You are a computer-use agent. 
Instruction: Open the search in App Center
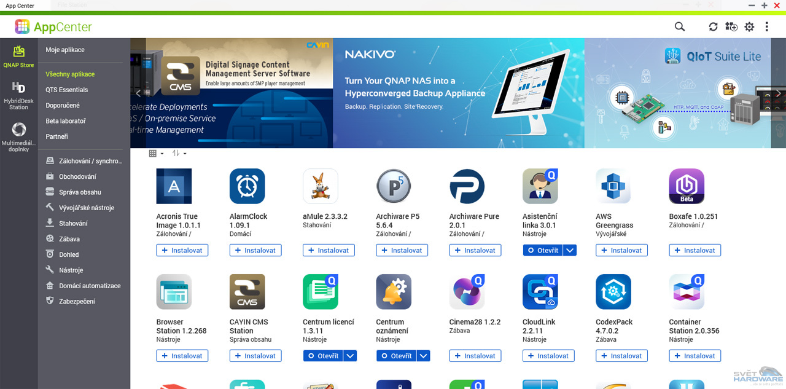pos(679,26)
